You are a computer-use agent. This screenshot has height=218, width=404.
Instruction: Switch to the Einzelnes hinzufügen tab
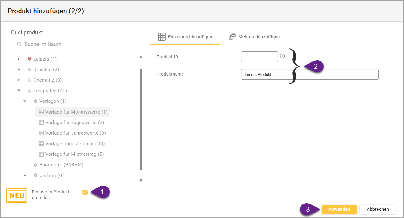[185, 37]
